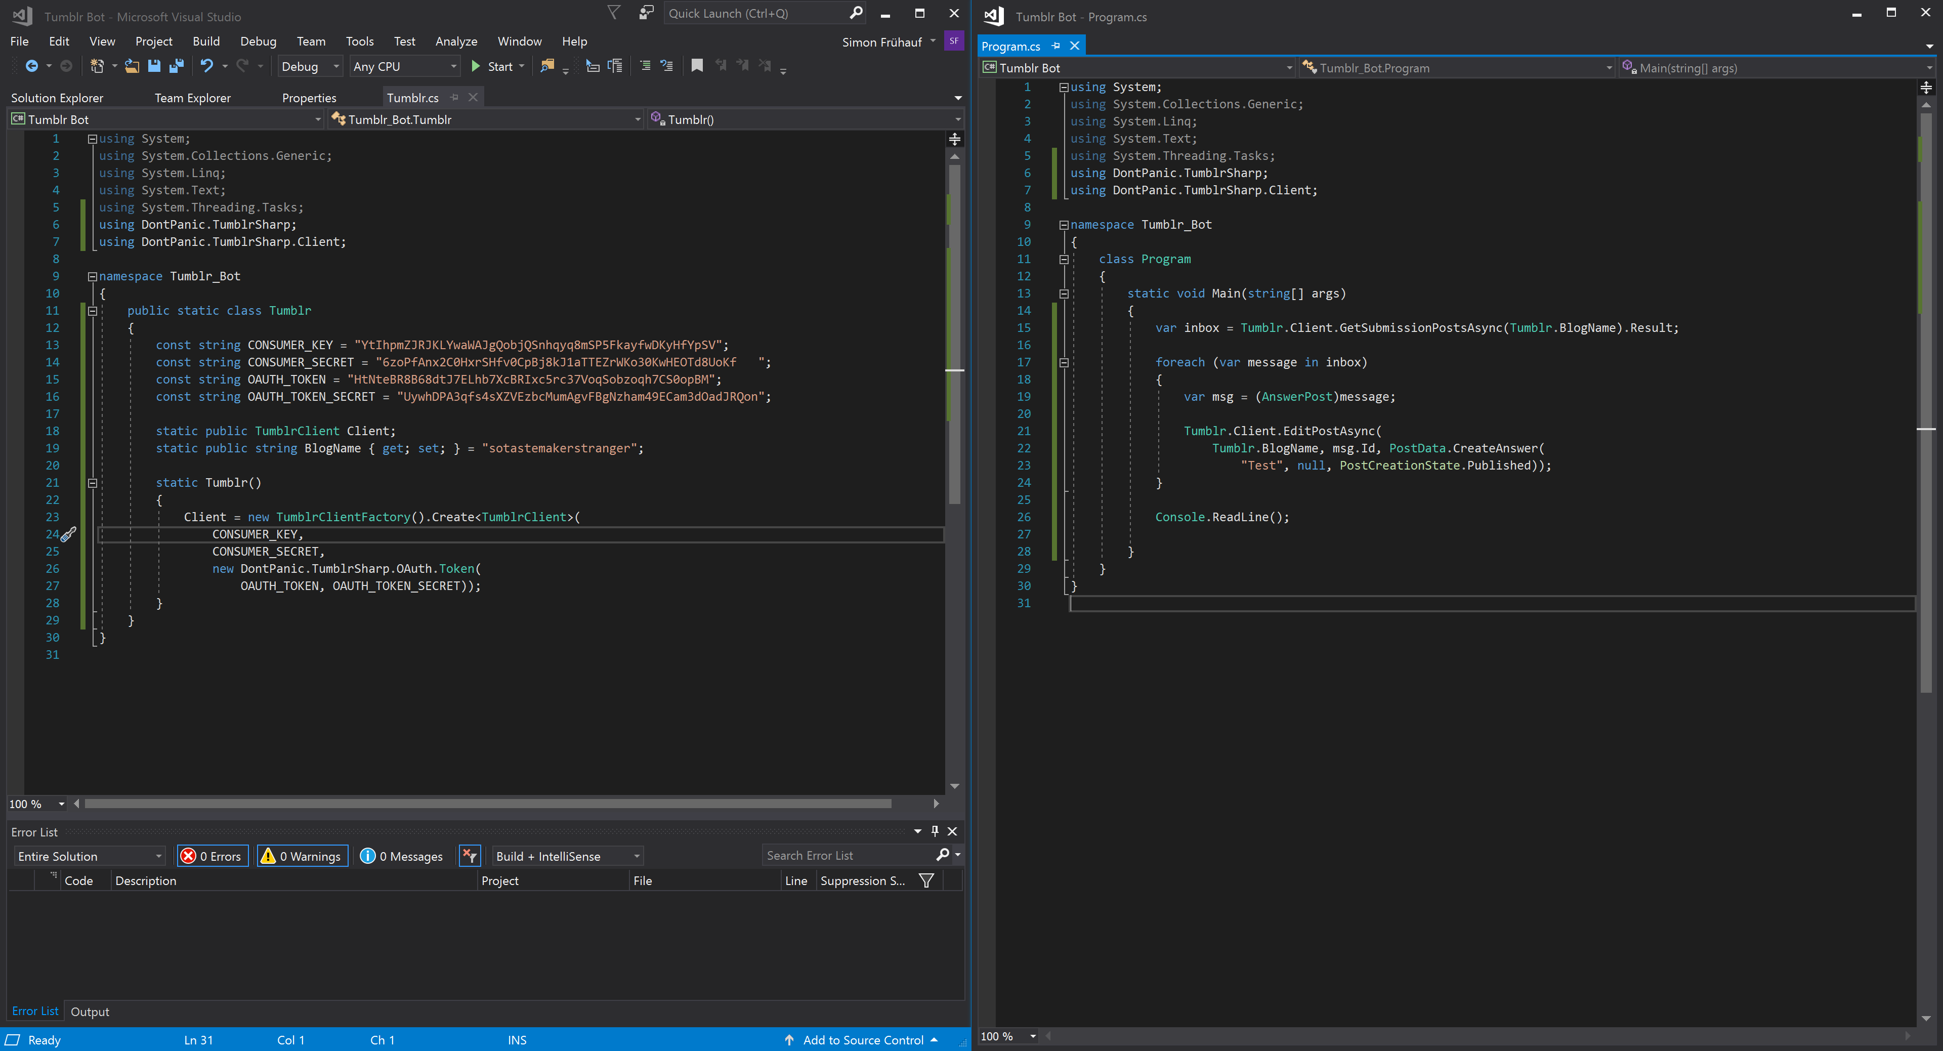Click the Navigate Backward arrow icon

[31, 66]
